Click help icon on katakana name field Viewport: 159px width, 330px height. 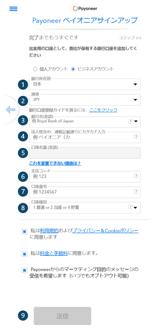pyautogui.click(x=136, y=137)
